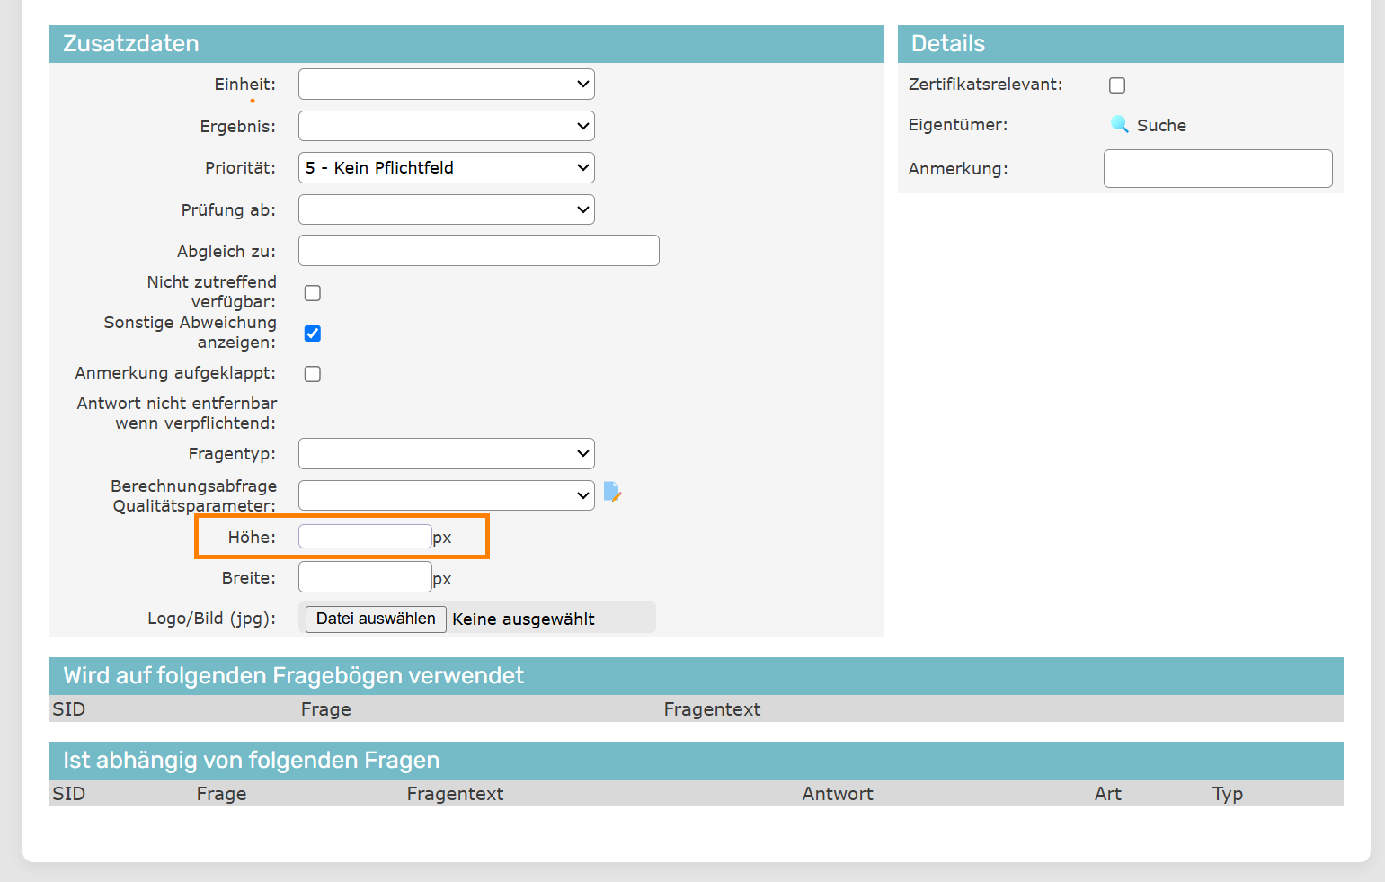
Task: Click the Antwort column header
Action: (x=837, y=794)
